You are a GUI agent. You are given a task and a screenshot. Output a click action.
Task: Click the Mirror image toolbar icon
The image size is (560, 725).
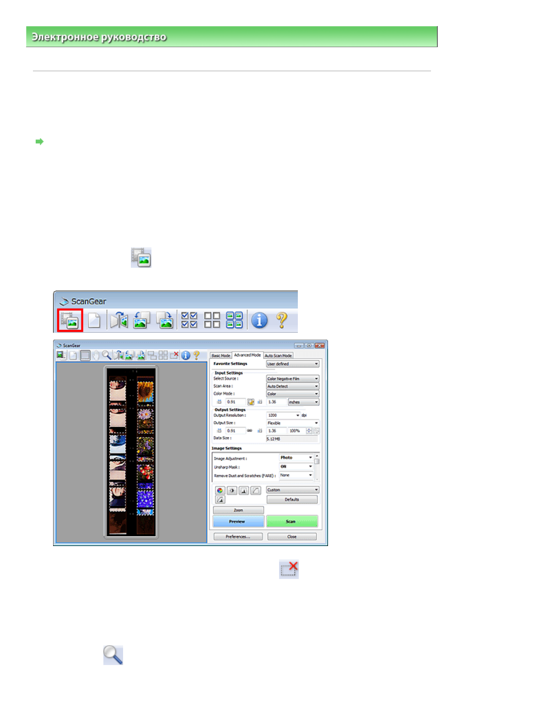pyautogui.click(x=119, y=320)
